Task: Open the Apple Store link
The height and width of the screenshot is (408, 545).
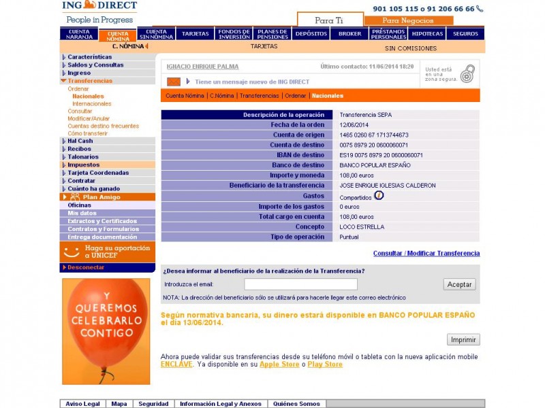Action: 279,364
